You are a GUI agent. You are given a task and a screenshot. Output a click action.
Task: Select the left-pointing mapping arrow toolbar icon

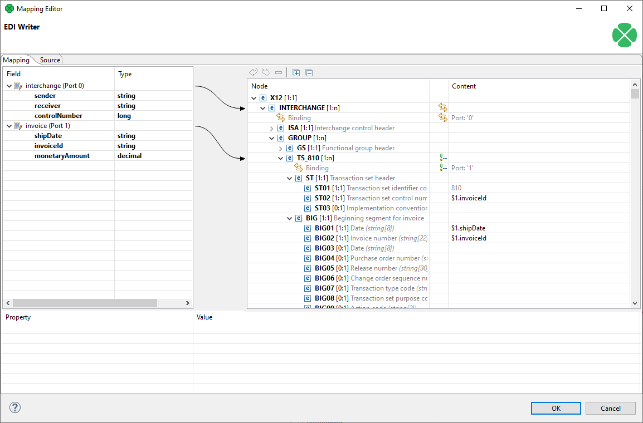point(254,72)
